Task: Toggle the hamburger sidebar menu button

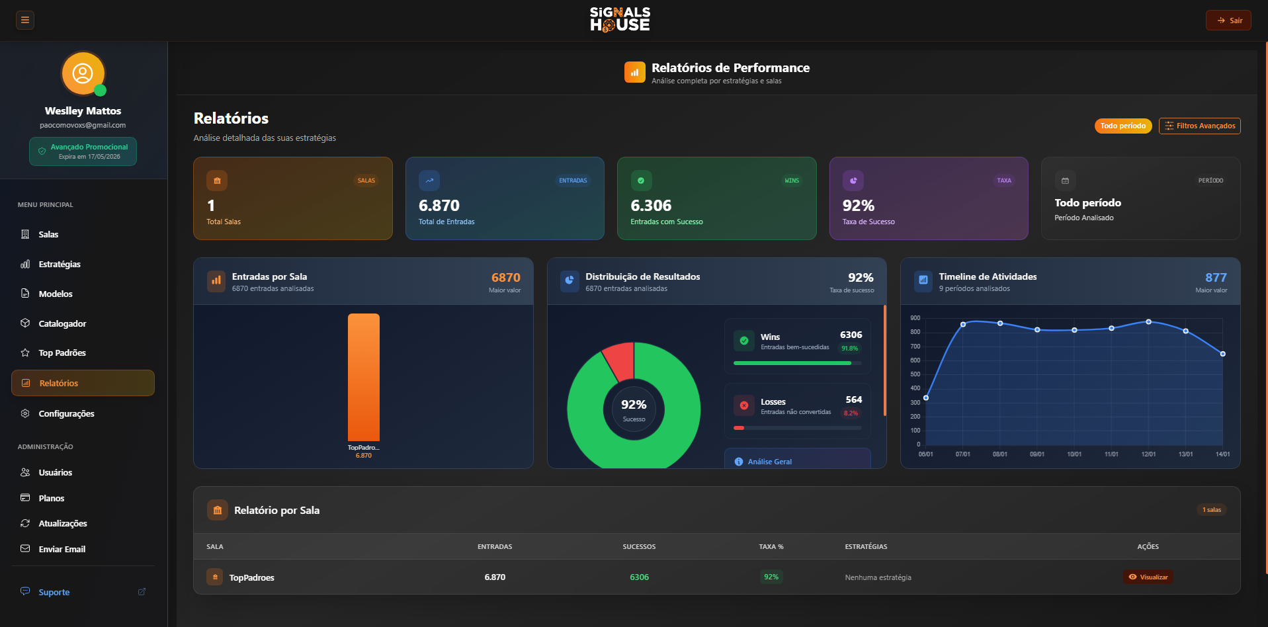Action: tap(25, 20)
